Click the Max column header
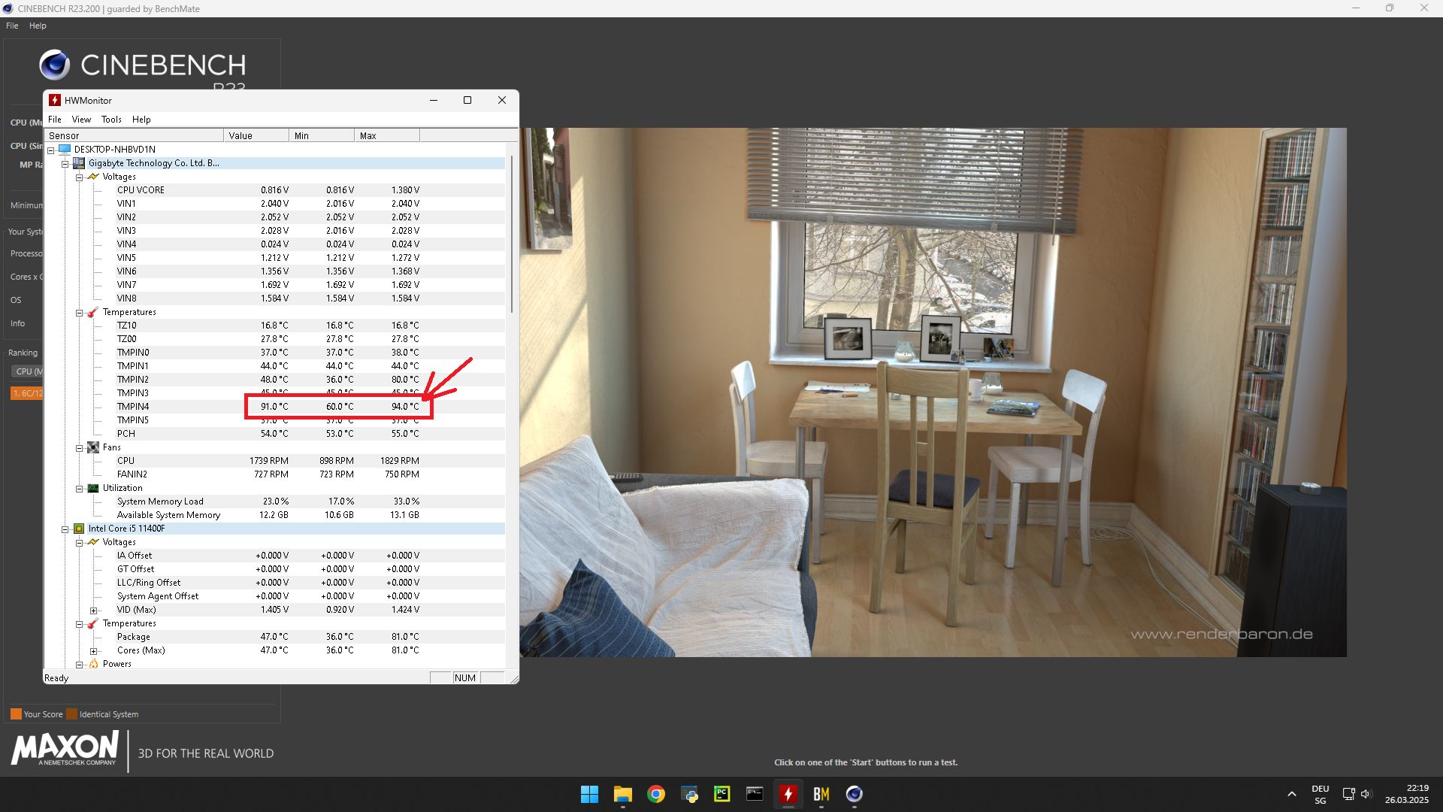Screen dimensions: 1443x812 [x=387, y=135]
